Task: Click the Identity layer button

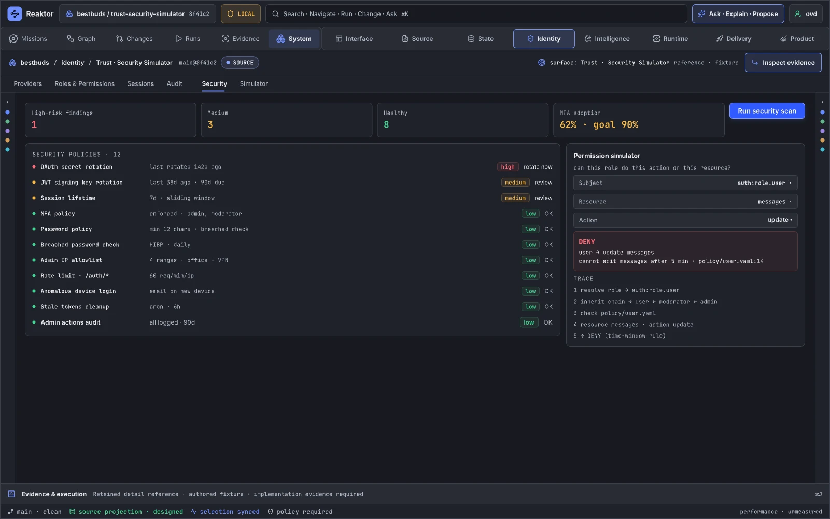Action: (x=544, y=39)
